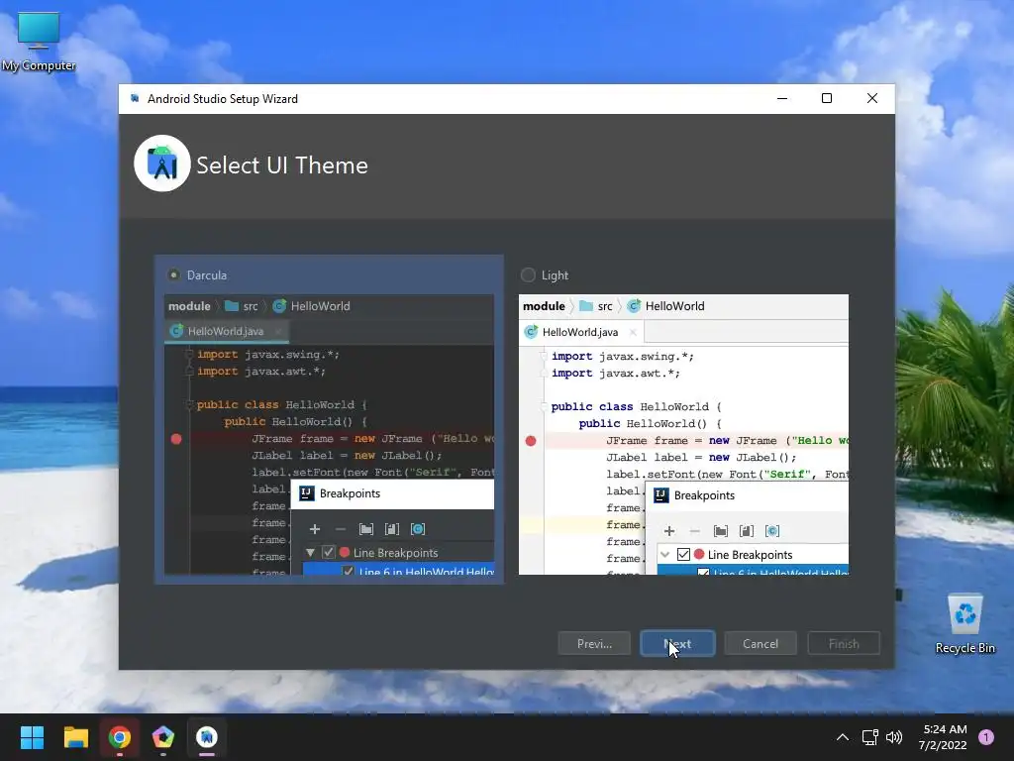Select the Darcula theme radio button
The height and width of the screenshot is (761, 1014).
click(x=174, y=275)
